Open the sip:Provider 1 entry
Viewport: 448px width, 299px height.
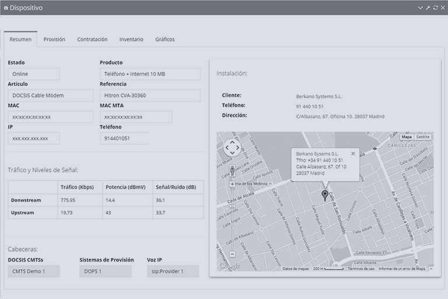pos(173,271)
